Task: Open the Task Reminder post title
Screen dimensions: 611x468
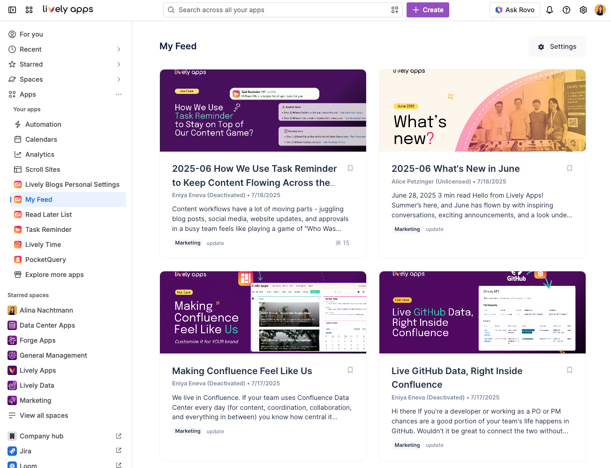Action: (x=255, y=176)
